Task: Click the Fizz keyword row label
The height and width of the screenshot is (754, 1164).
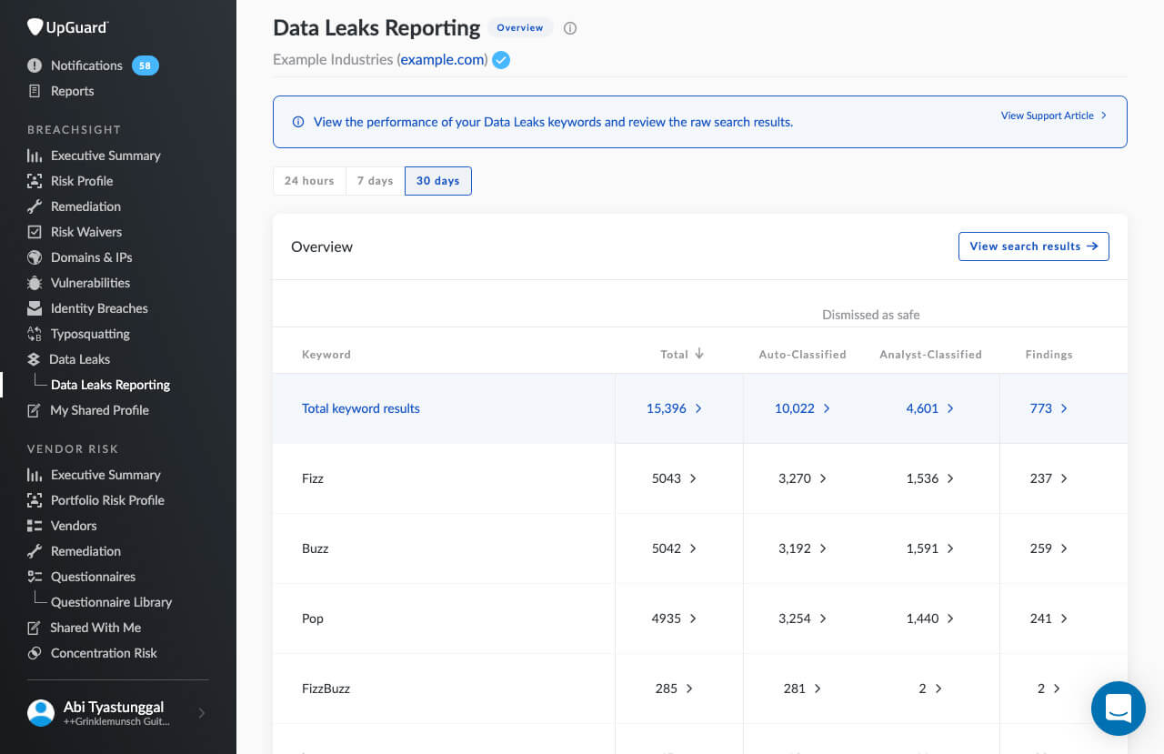Action: (313, 478)
